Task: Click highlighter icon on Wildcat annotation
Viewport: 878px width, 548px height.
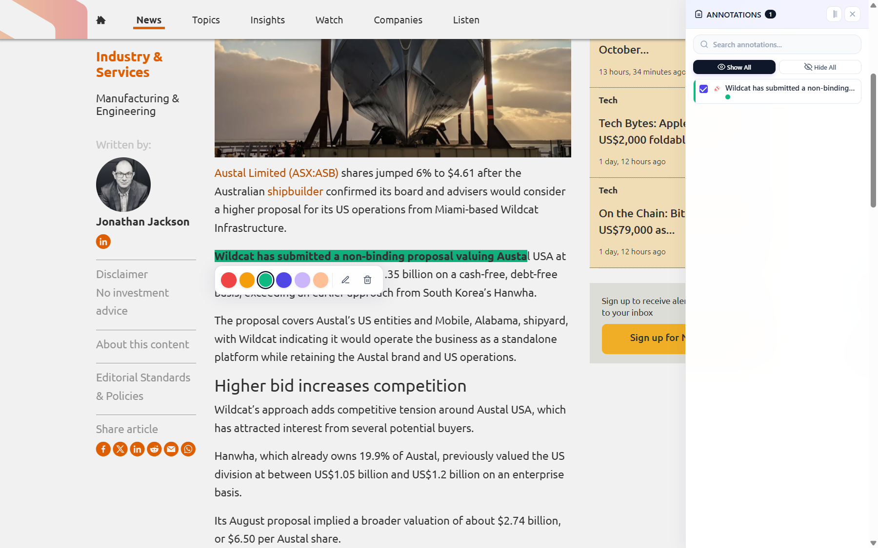Action: coord(717,89)
